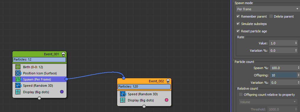Select the Position Icon (Surface) operator row
Image resolution: width=300 pixels, height=112 pixels.
(x=39, y=73)
